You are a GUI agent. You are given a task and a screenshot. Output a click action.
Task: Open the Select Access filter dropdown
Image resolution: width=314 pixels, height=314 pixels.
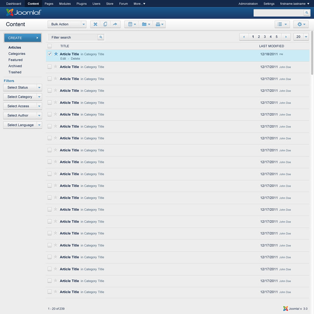[22, 106]
